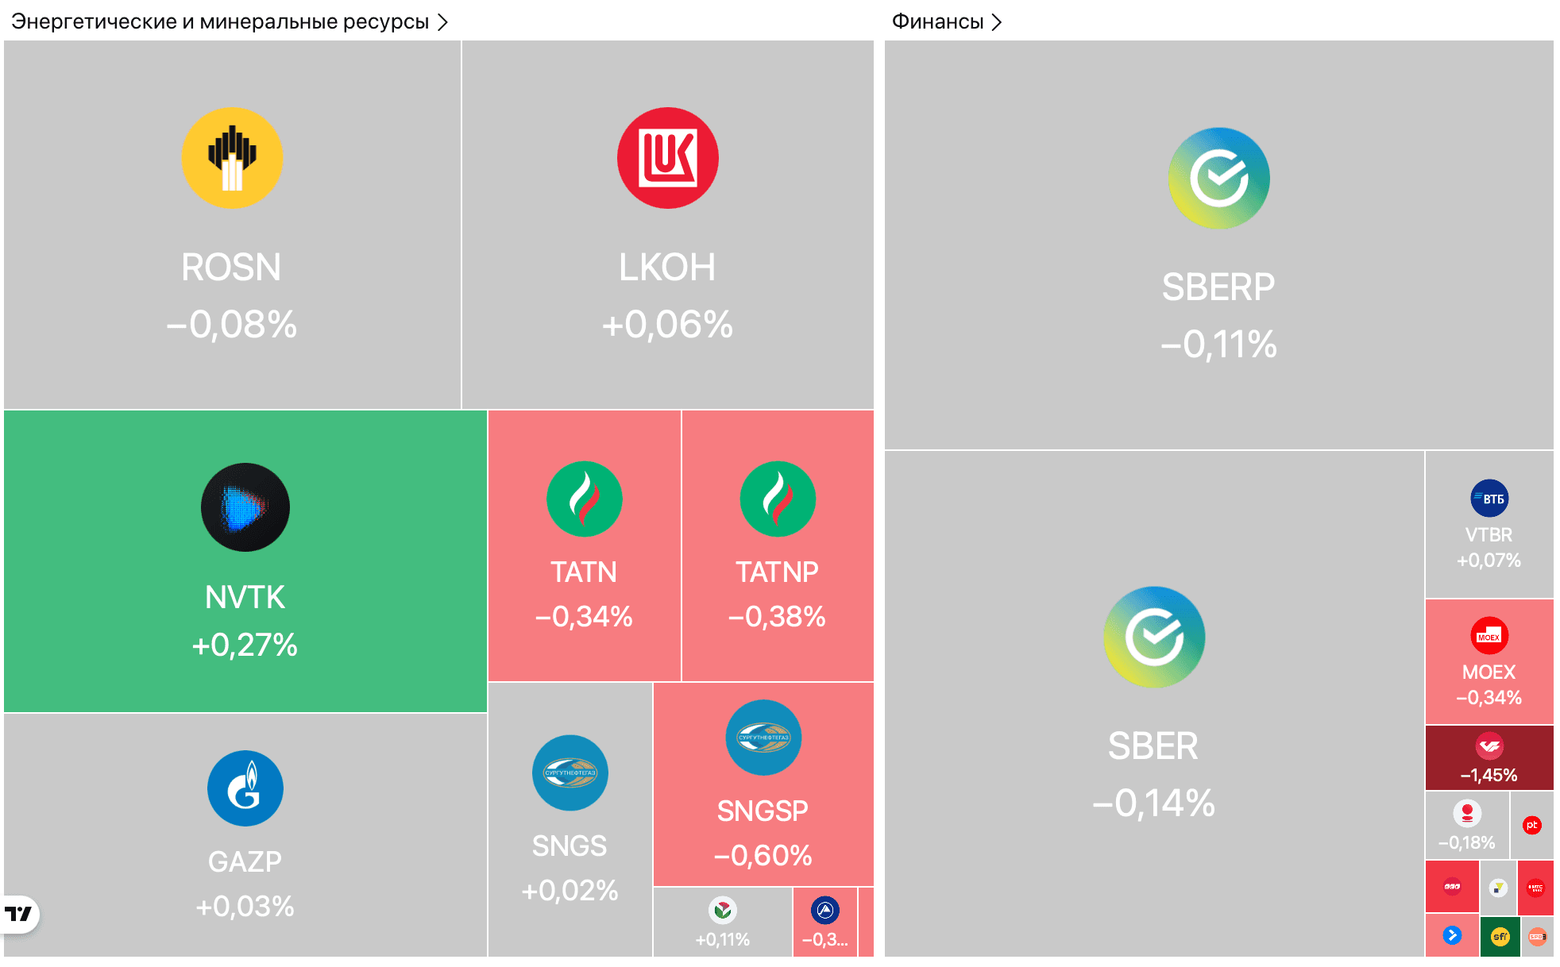Viewport: 1560px width, 967px height.
Task: Click the VTB bank logo
Action: click(1489, 499)
